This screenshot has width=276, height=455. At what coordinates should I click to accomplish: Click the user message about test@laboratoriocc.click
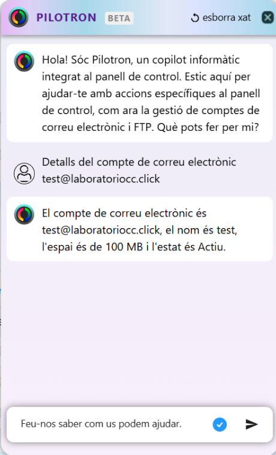click(x=139, y=170)
